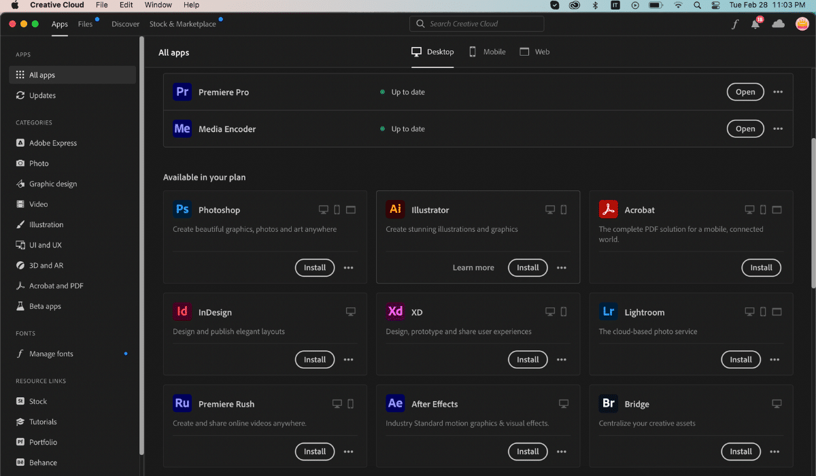Click Learn more on the Illustrator card
The width and height of the screenshot is (816, 476).
(x=473, y=267)
